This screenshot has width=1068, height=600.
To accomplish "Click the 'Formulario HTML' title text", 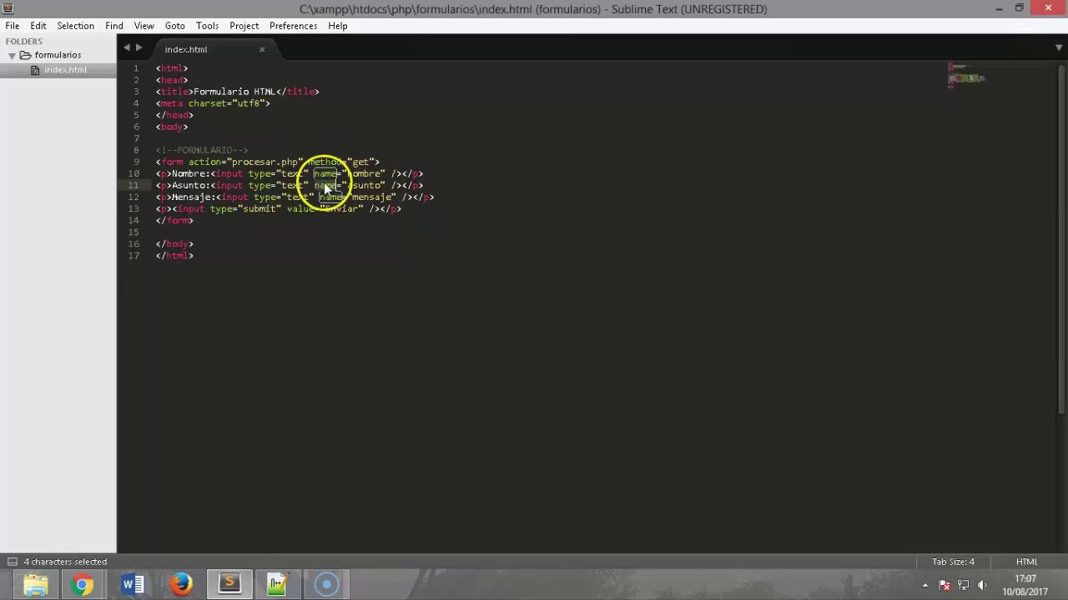I will pyautogui.click(x=234, y=92).
